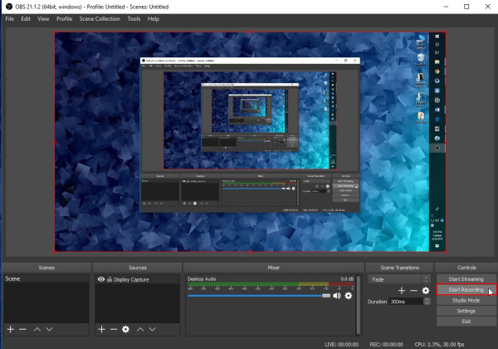Open Desktop Audio settings gear in Mixer

(x=349, y=296)
